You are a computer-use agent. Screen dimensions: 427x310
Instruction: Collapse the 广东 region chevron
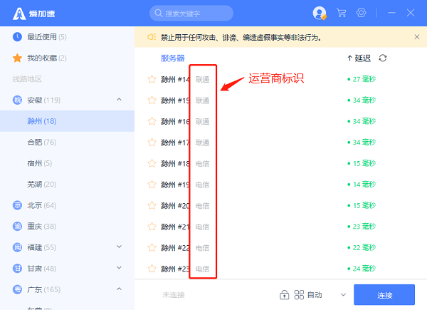[119, 289]
